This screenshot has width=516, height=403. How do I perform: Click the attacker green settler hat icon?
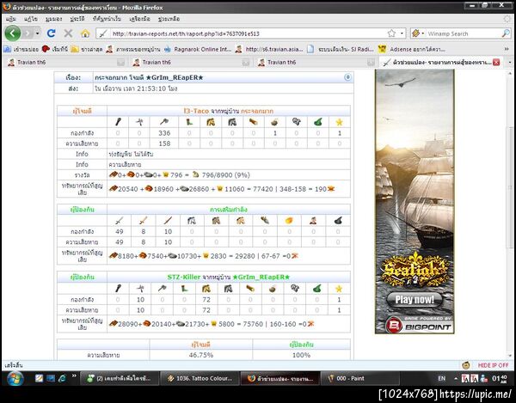[317, 122]
